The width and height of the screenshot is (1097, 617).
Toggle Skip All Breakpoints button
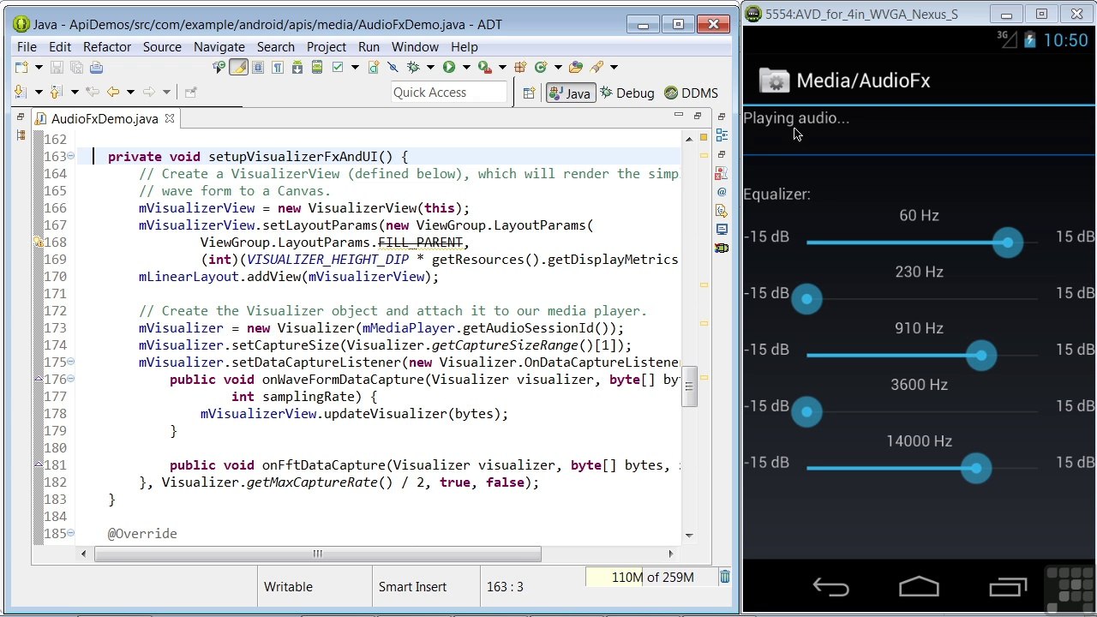(393, 67)
